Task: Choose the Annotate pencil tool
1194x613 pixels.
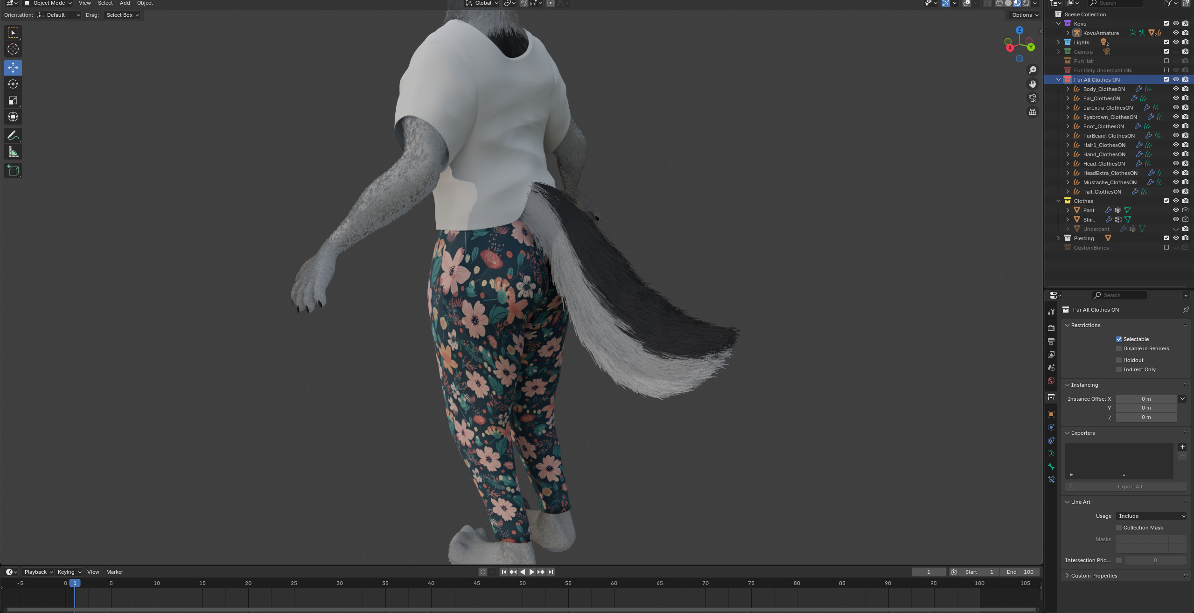Action: (x=13, y=135)
